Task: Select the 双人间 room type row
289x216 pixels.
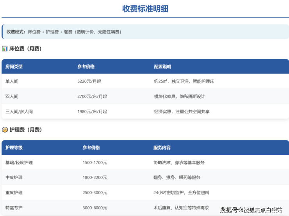Action: point(12,96)
